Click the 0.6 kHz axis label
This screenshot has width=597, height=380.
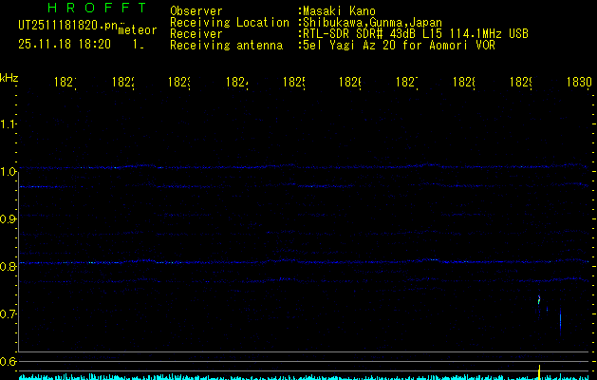(x=9, y=361)
